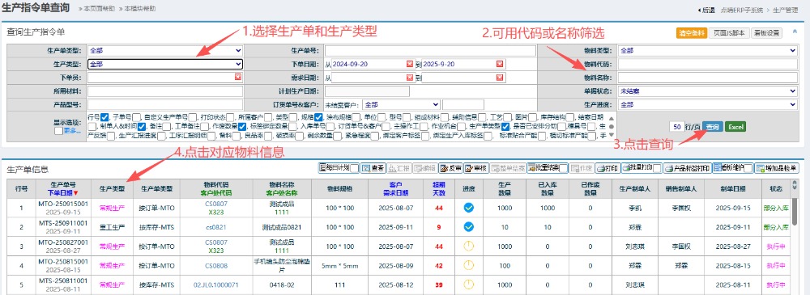Uncheck the 行号 display option checkbox
810x295 pixels.
(x=104, y=116)
